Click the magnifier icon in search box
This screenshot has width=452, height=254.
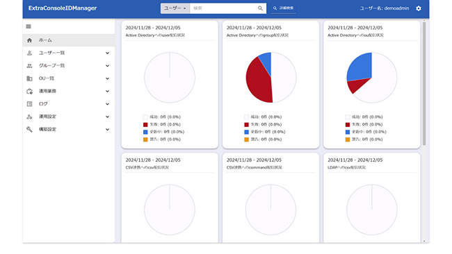(x=260, y=8)
